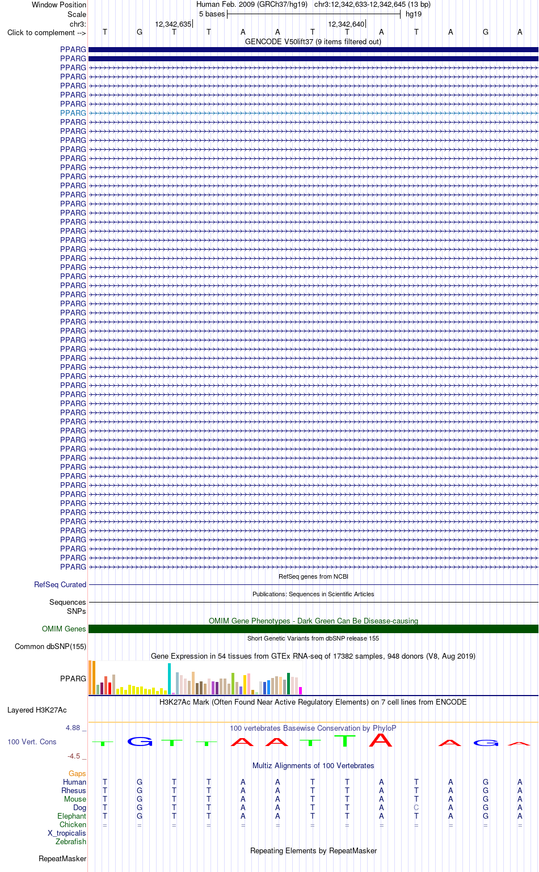
Task: Click the Common dbSNP(155) label
Action: pyautogui.click(x=50, y=646)
